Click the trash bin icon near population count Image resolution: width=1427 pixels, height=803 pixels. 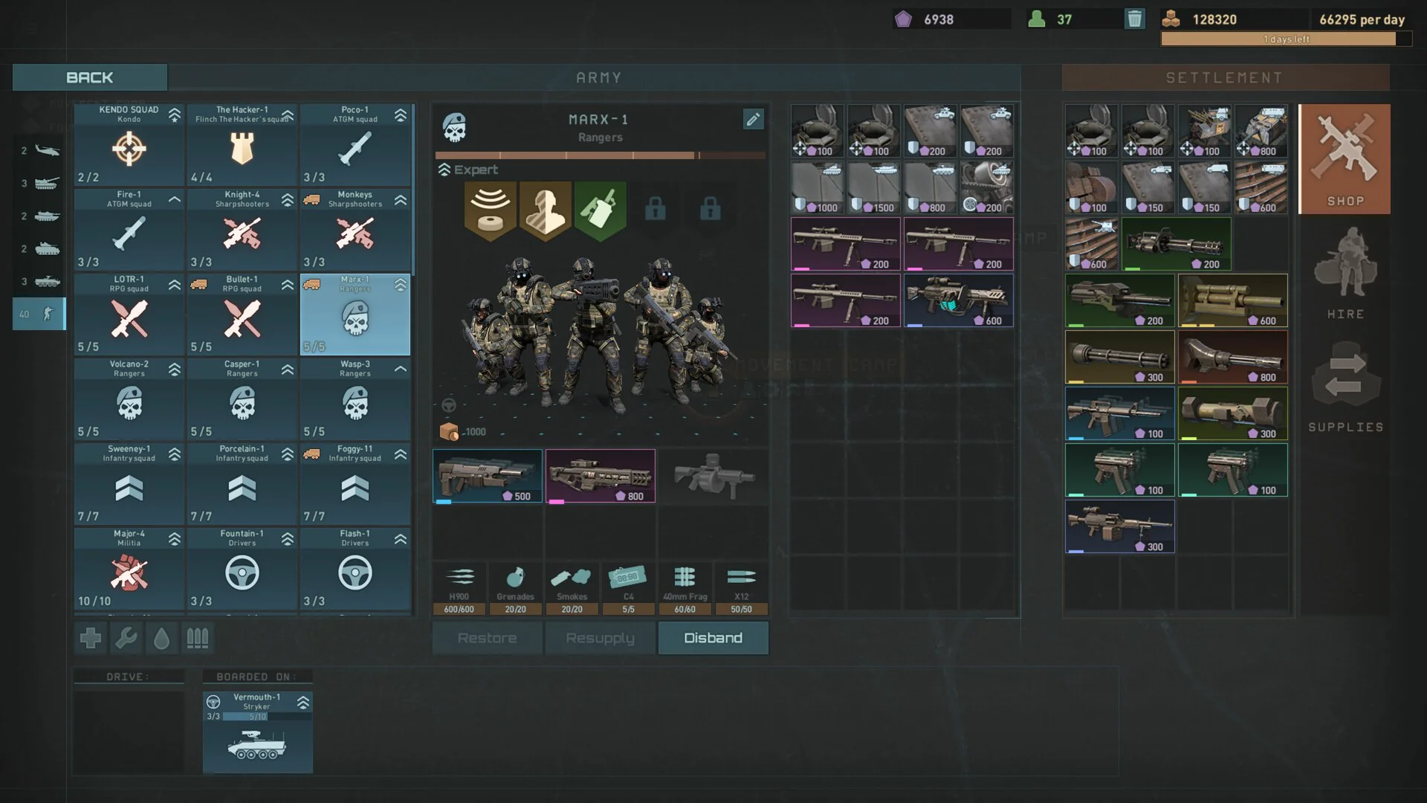(x=1135, y=19)
